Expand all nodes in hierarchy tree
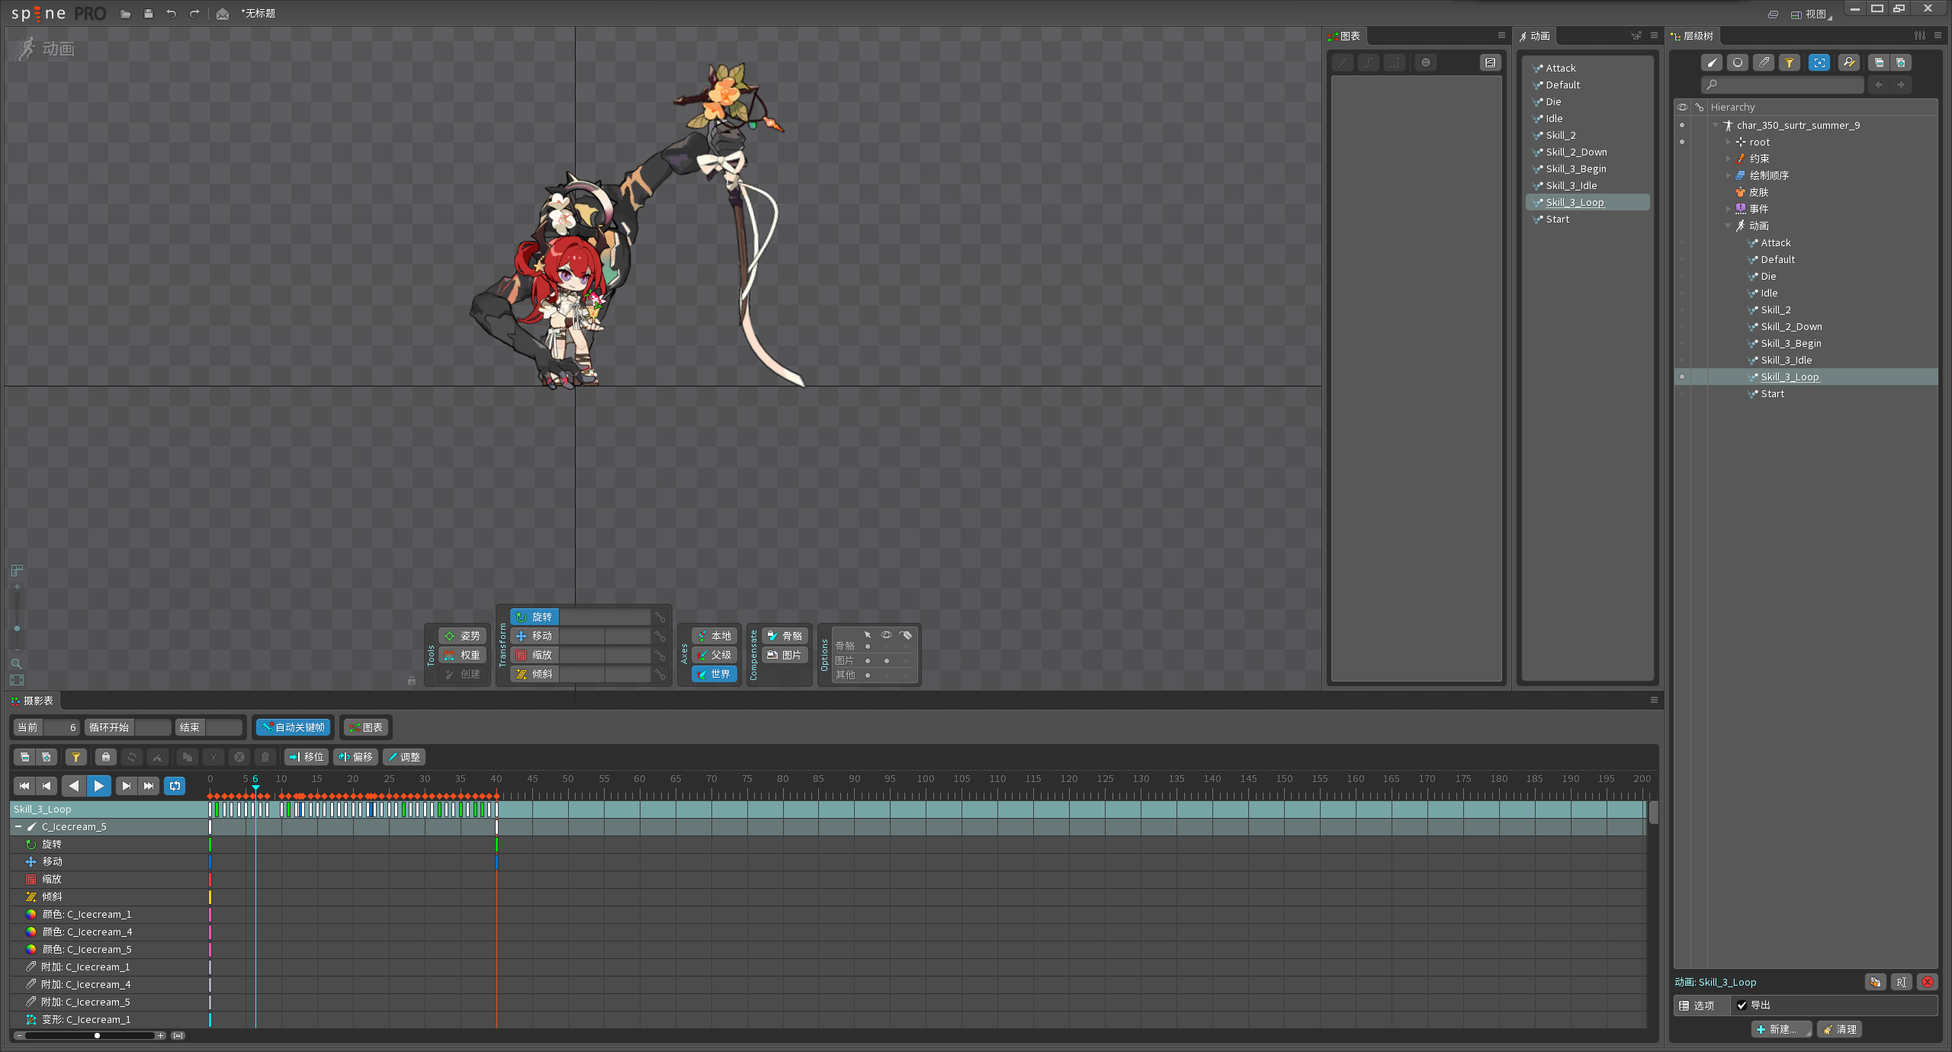This screenshot has width=1952, height=1052. (1901, 63)
